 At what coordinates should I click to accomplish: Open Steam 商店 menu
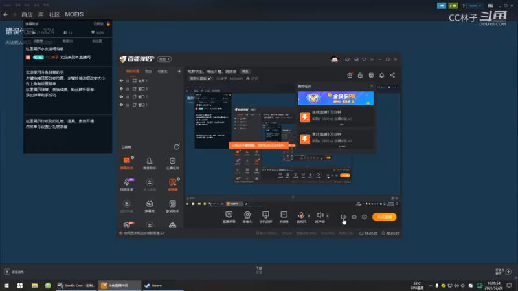(x=27, y=14)
